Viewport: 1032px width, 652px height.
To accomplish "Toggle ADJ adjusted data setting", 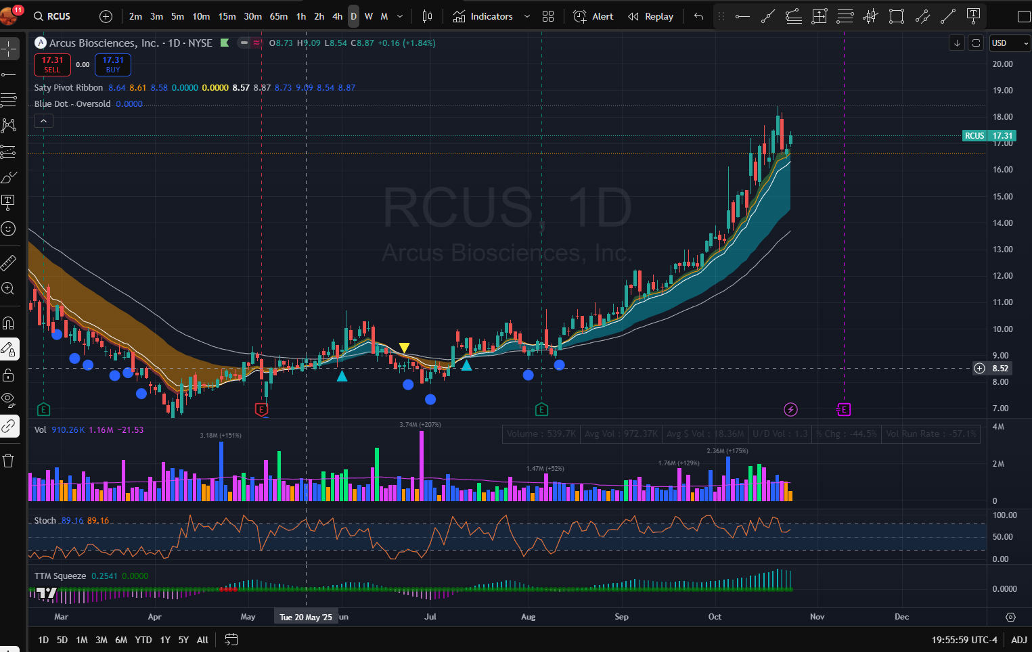I will 1019,640.
